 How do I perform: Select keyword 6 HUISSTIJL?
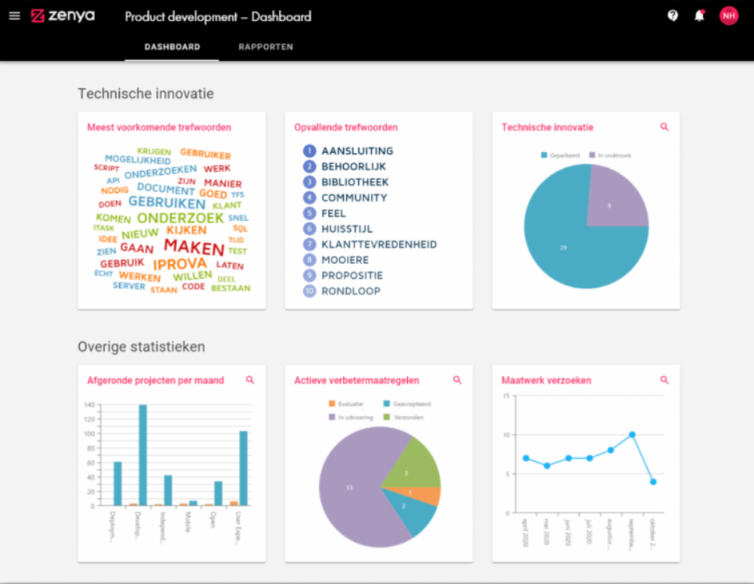338,229
